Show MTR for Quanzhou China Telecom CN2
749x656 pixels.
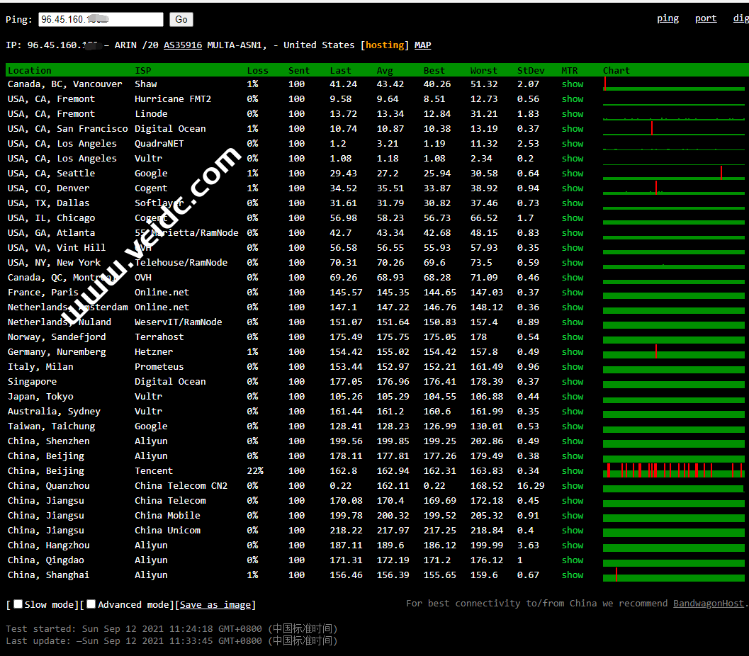(x=573, y=486)
